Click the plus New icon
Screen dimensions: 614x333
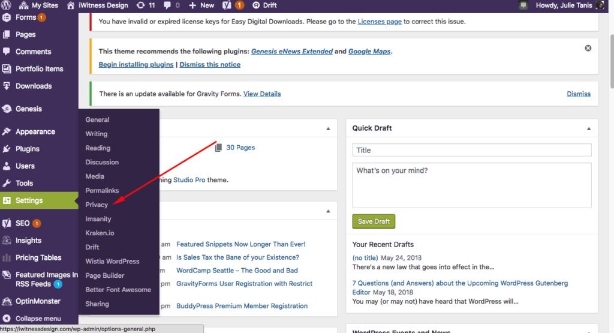coord(192,5)
